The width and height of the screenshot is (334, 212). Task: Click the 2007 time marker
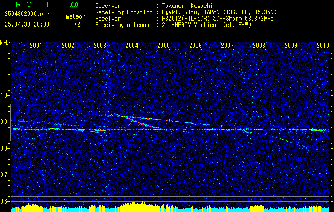[227, 46]
